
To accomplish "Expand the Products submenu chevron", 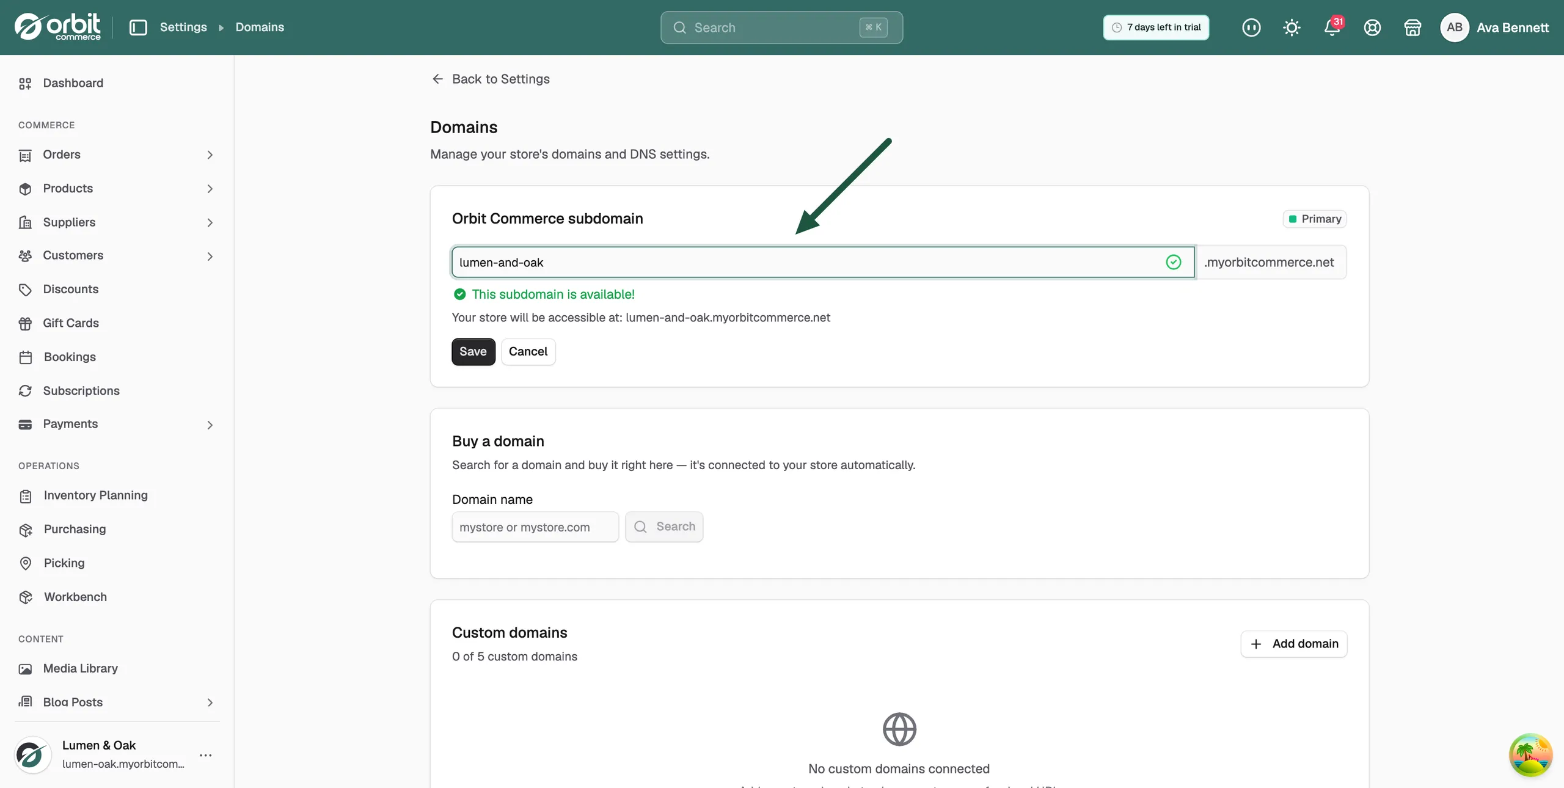I will point(210,189).
